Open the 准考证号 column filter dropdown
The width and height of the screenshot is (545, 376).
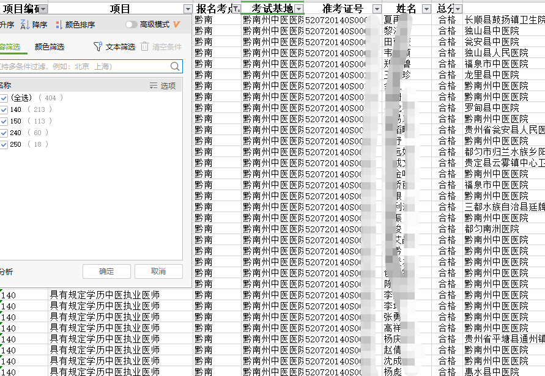(x=377, y=9)
